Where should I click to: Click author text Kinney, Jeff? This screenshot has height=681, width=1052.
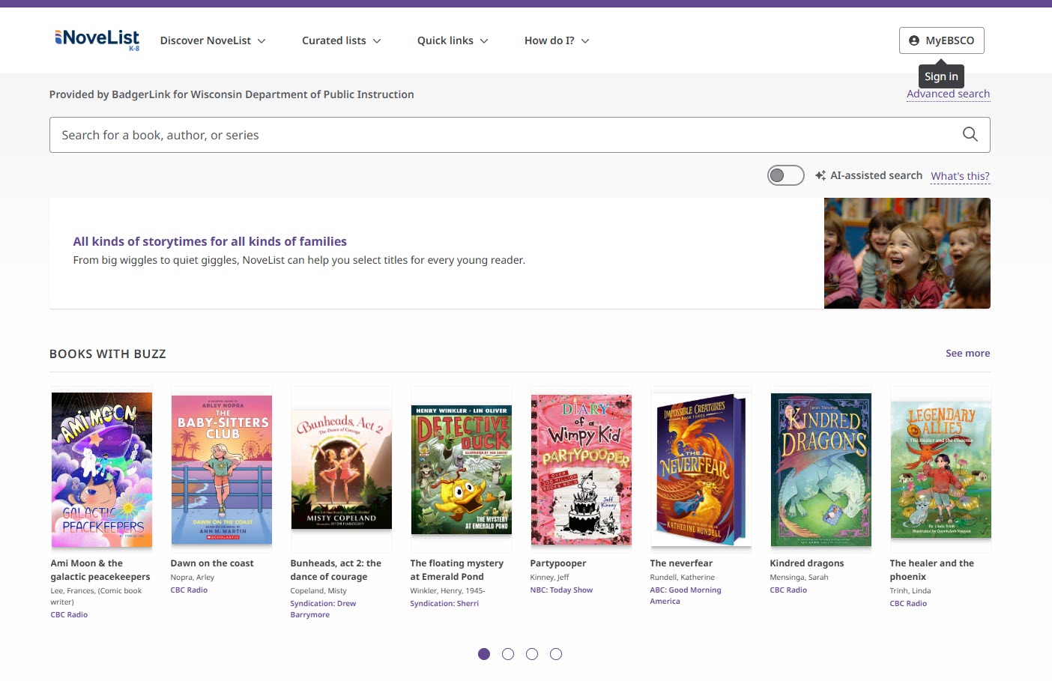point(549,578)
